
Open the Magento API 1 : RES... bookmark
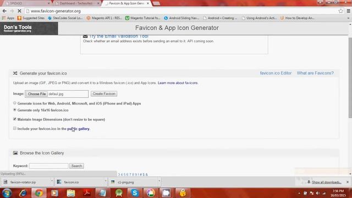coord(105,18)
